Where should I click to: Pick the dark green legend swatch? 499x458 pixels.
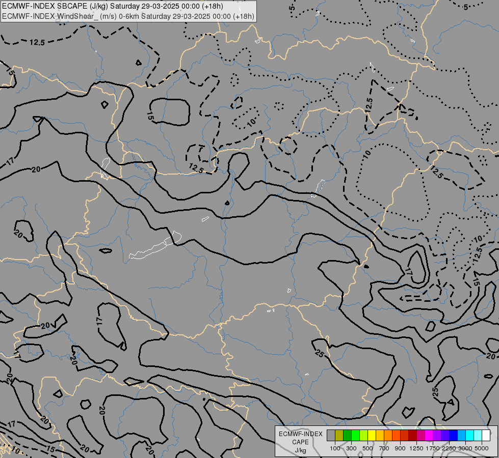[x=347, y=435]
